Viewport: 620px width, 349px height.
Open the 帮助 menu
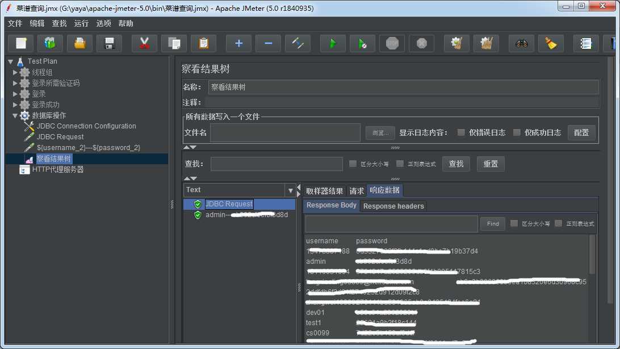click(x=125, y=23)
